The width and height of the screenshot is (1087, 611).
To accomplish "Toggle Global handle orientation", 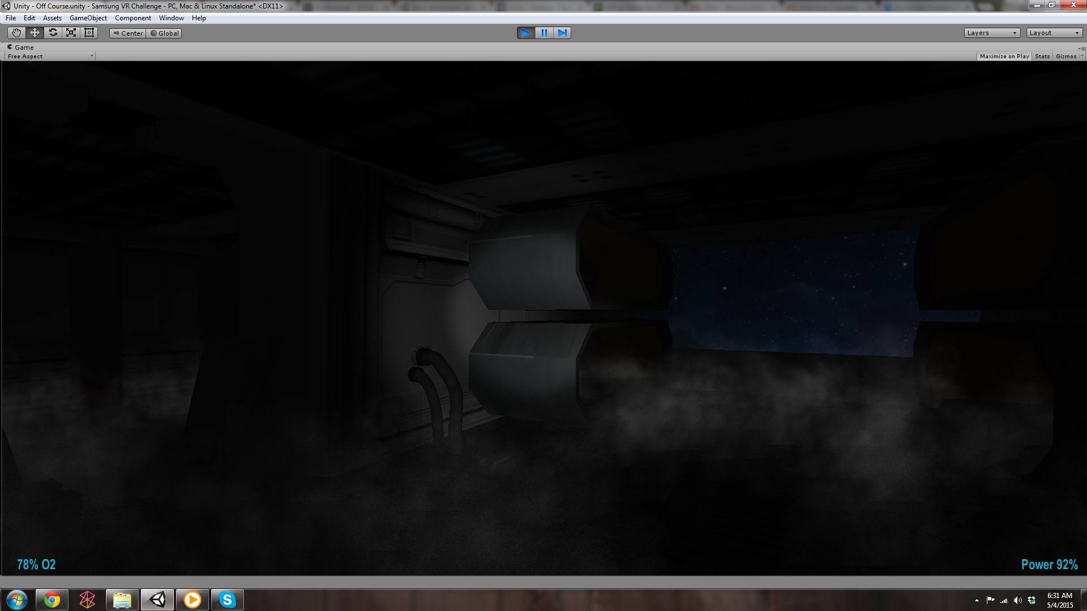I will (164, 33).
